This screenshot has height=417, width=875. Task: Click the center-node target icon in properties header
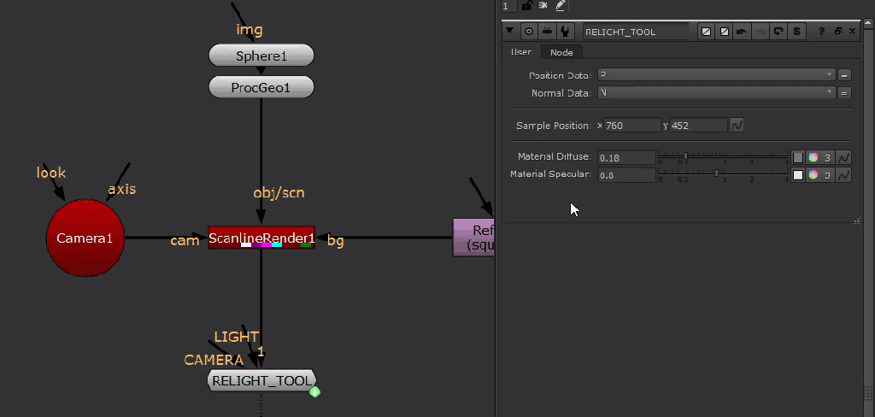pos(529,32)
